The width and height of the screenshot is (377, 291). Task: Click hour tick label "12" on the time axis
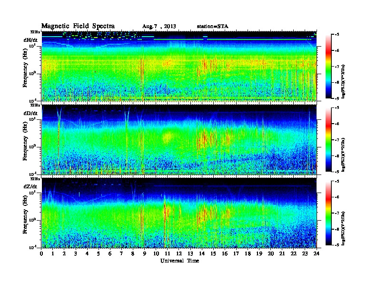pos(179,253)
